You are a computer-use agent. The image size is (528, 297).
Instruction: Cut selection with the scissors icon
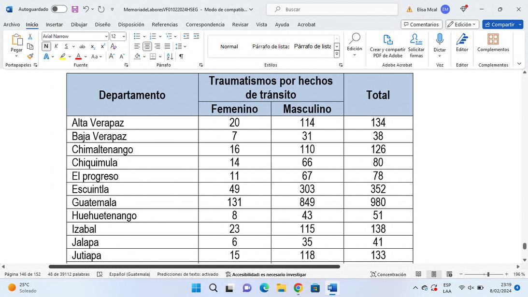(x=30, y=36)
